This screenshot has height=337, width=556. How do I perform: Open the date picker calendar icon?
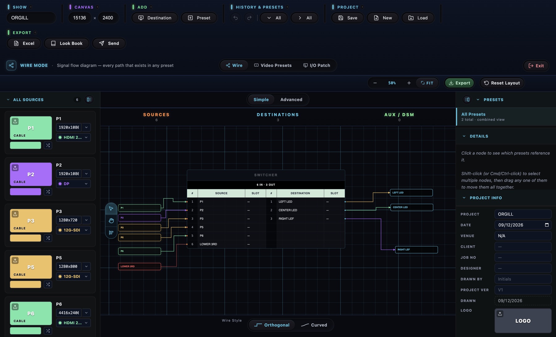tap(547, 225)
